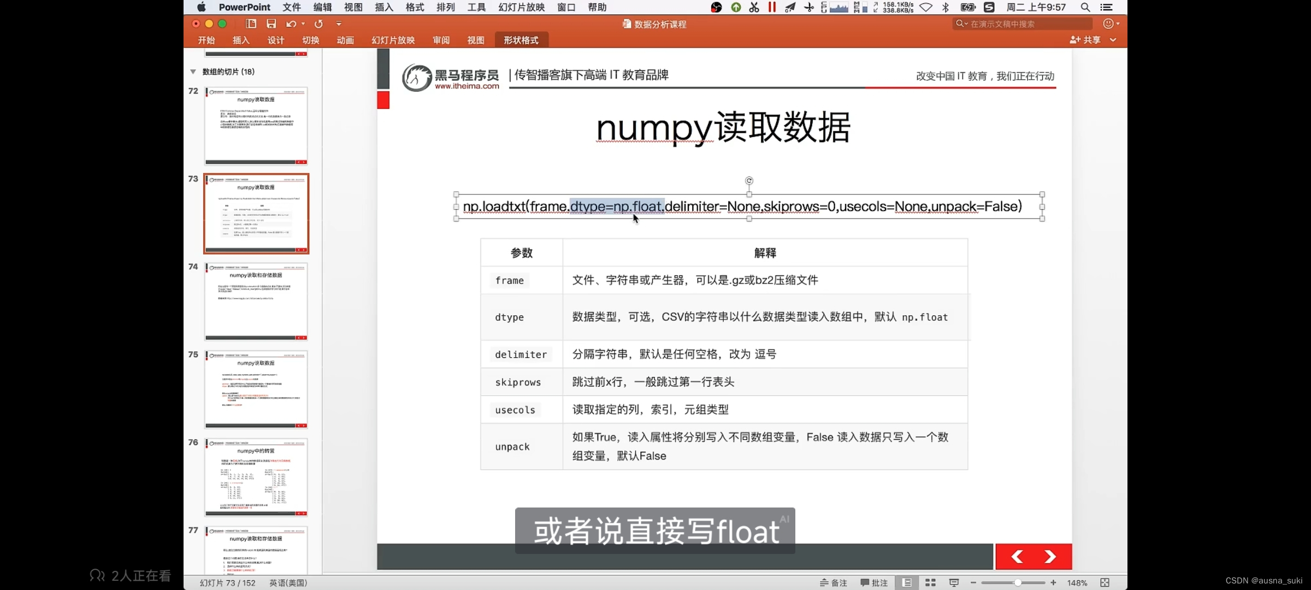Click the fit-slide-to-window icon
Image resolution: width=1311 pixels, height=590 pixels.
(x=1106, y=582)
